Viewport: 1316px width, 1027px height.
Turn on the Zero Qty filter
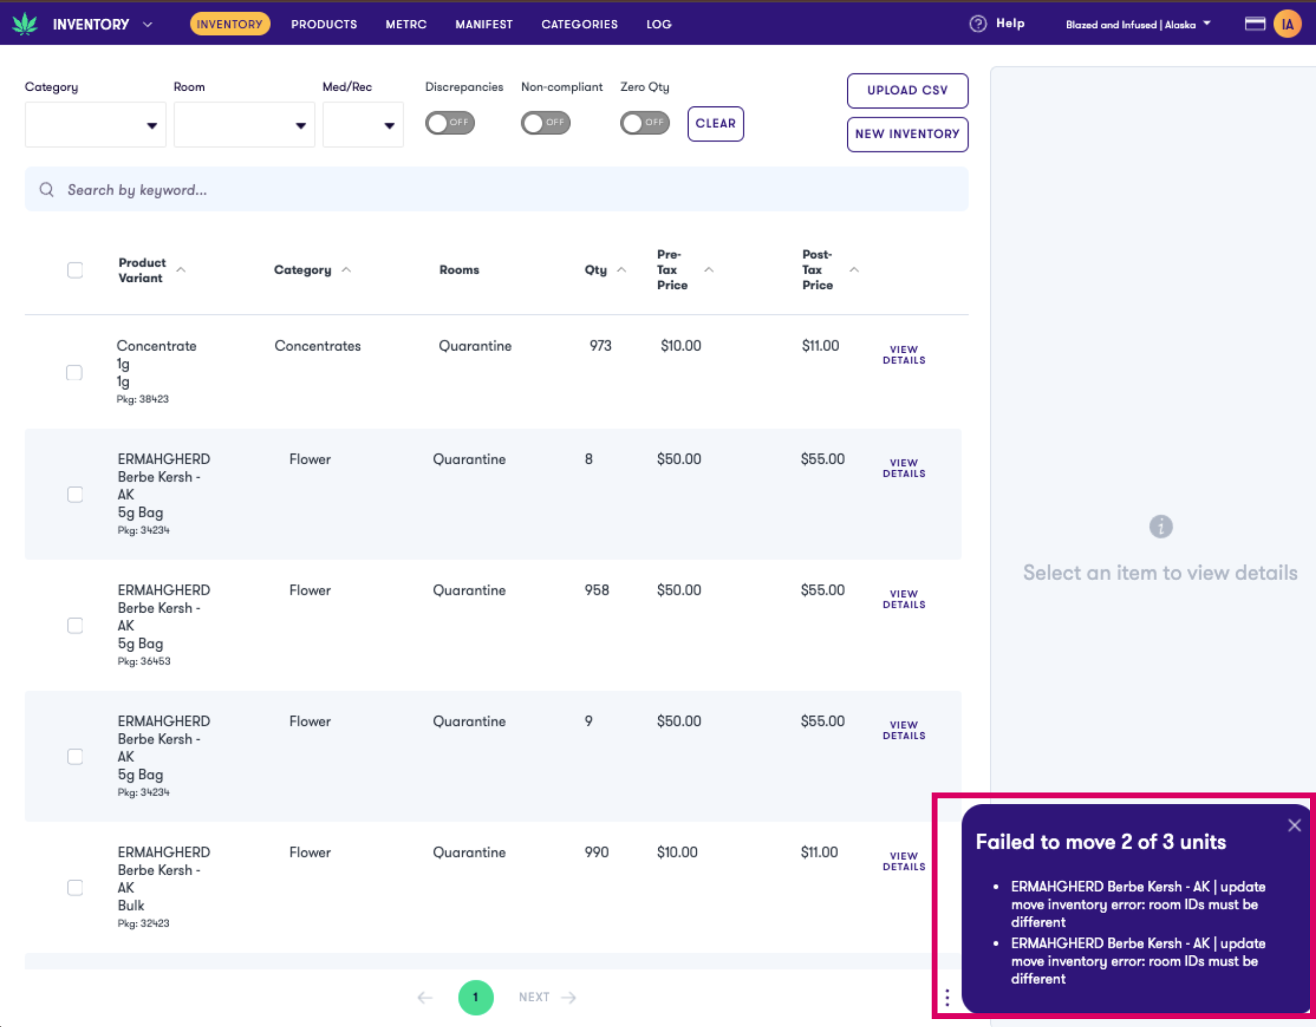coord(645,123)
